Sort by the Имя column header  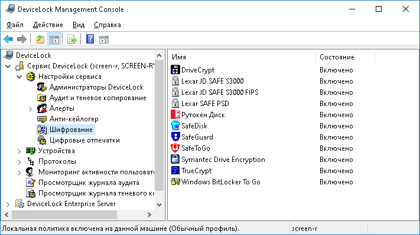coord(243,57)
